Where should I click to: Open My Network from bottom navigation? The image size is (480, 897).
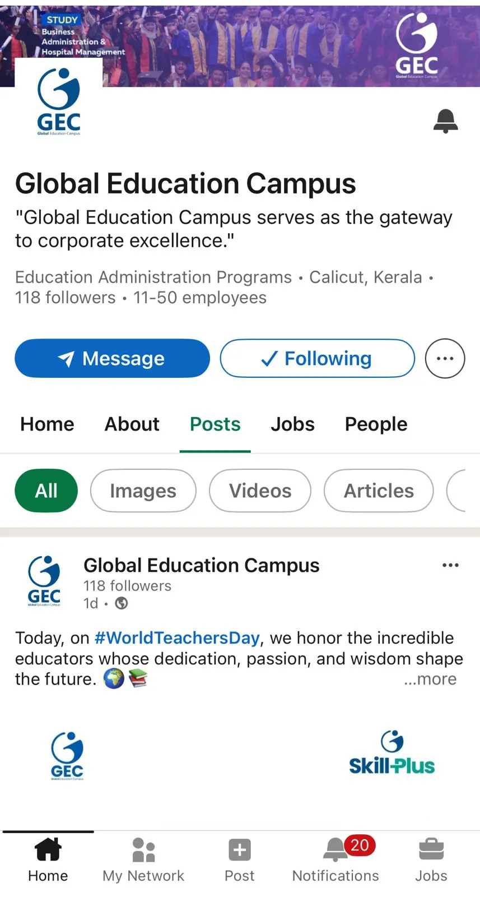tap(143, 850)
